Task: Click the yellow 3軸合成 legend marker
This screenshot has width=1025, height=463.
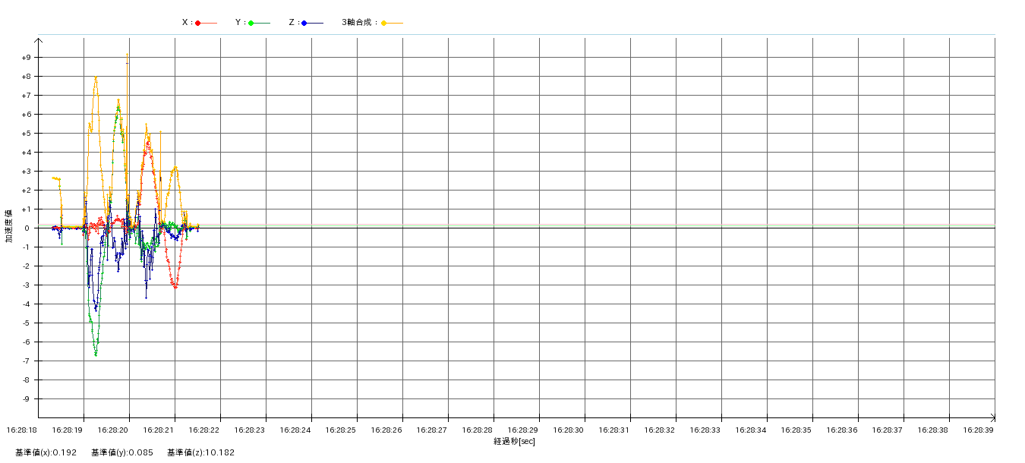Action: (384, 23)
